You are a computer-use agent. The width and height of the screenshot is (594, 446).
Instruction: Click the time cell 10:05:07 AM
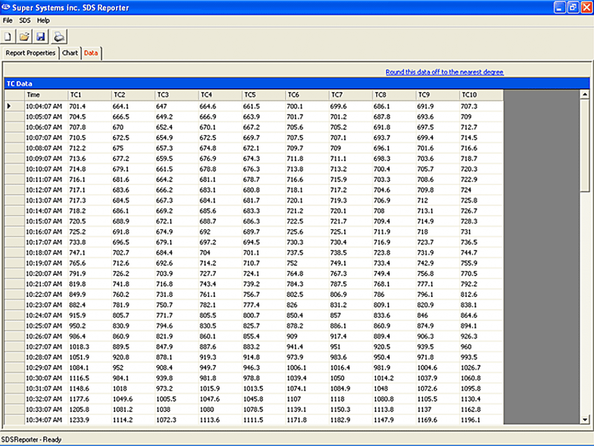(44, 117)
